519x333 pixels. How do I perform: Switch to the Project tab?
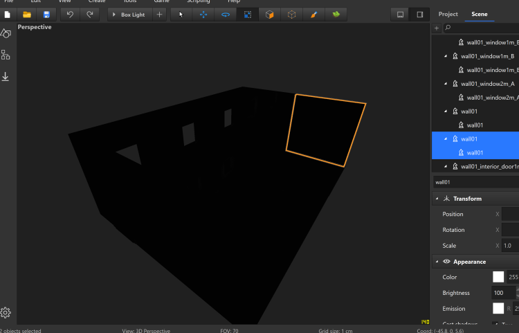(448, 14)
